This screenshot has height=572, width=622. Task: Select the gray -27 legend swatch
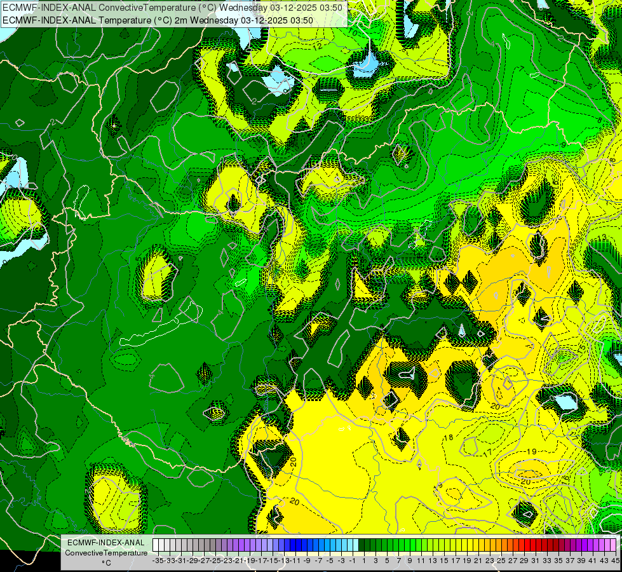point(201,545)
